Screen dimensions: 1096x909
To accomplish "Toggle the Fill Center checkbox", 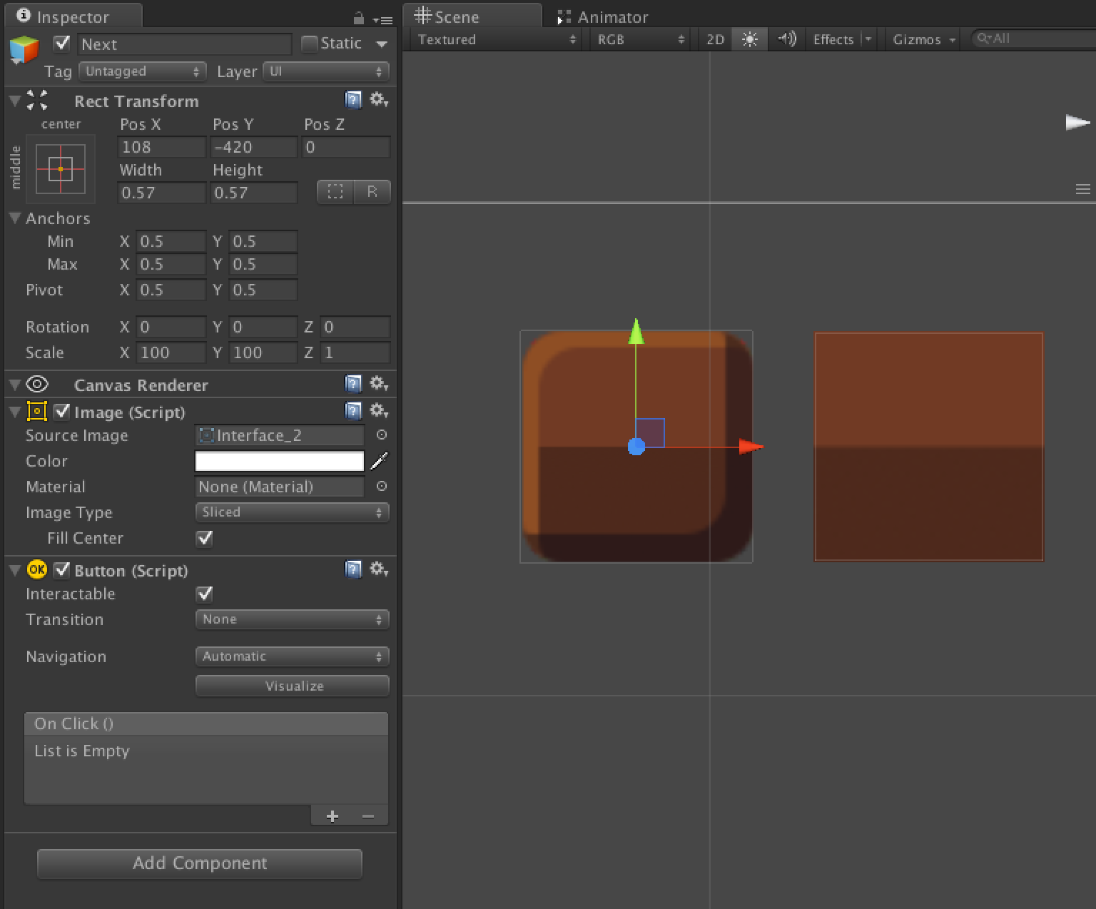I will click(205, 538).
